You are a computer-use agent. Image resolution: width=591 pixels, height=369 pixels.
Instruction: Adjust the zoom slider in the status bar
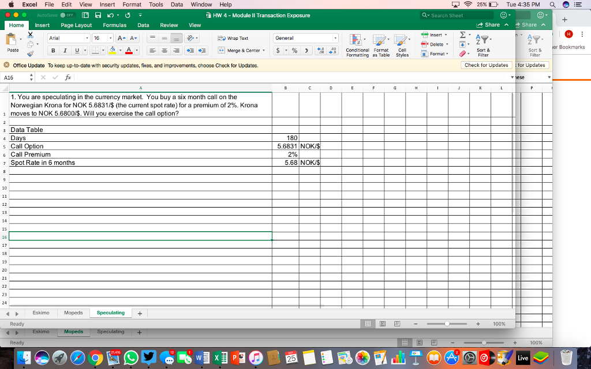pyautogui.click(x=446, y=323)
